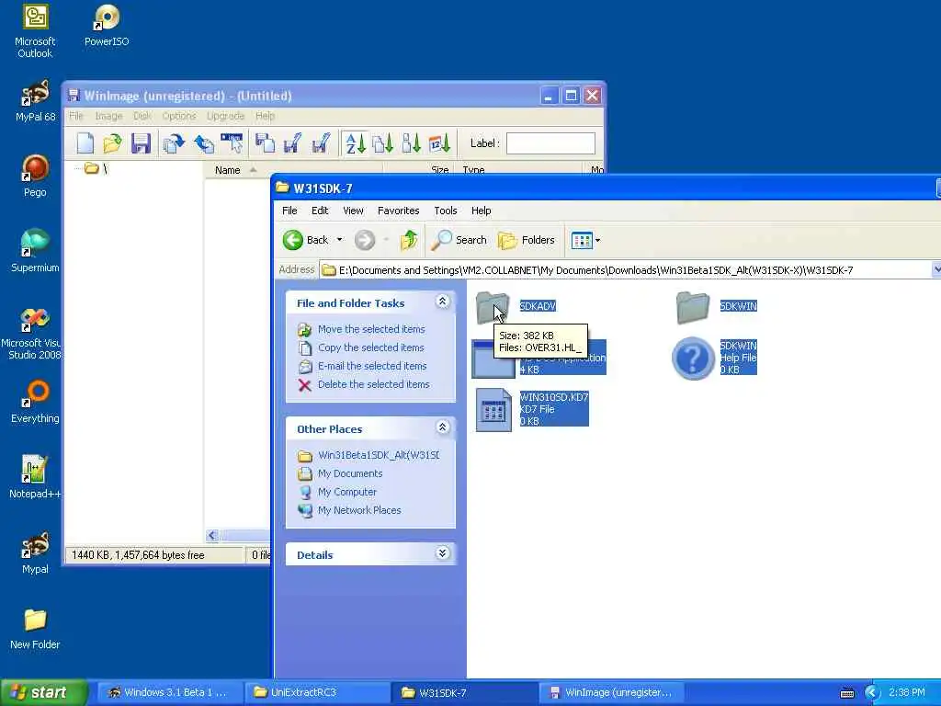The image size is (941, 706).
Task: Click Read disk icon in WinImage toolbar
Action: pos(174,143)
